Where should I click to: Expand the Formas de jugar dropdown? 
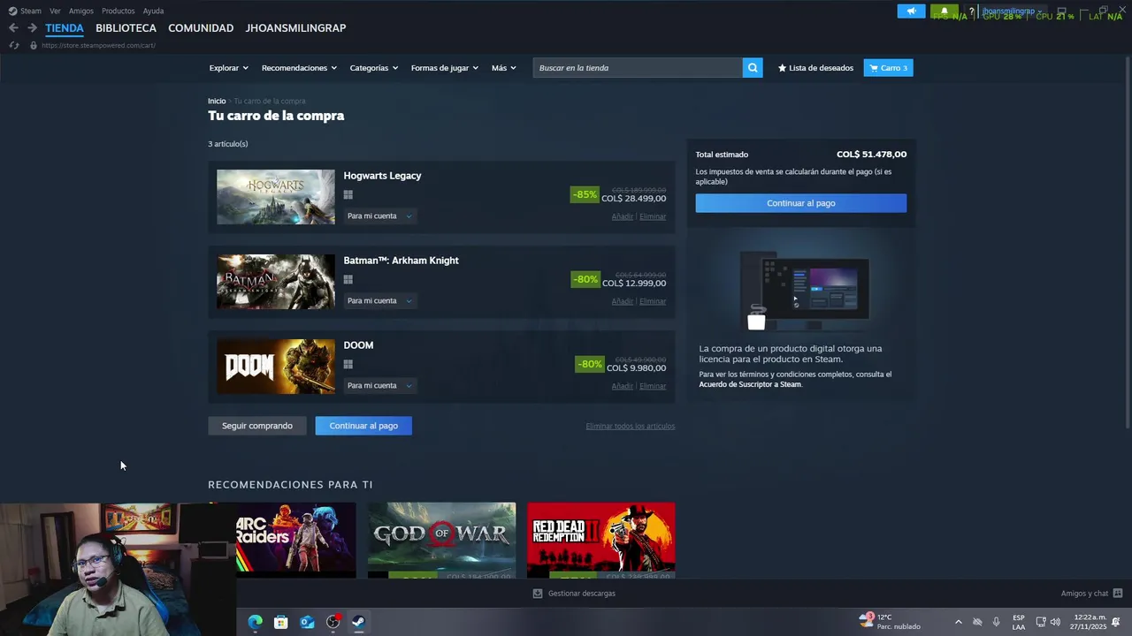coord(444,68)
